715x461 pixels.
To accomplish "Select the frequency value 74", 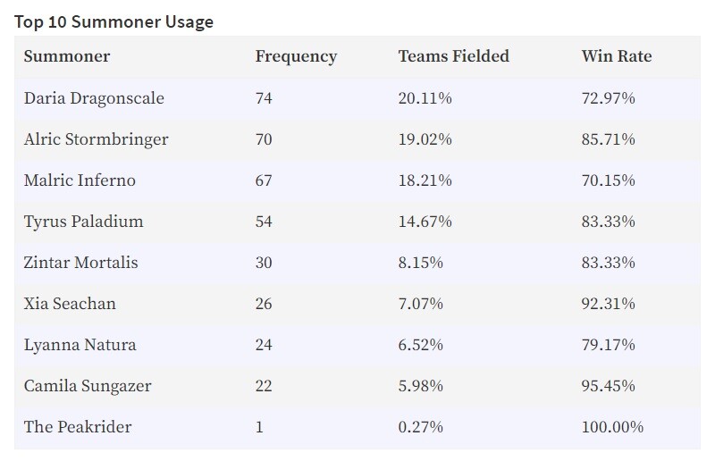I will [x=264, y=98].
